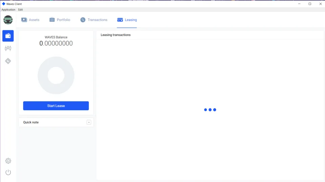Click the WAVES balance donut chart
Viewport: 325px width, 182px height.
tap(56, 75)
